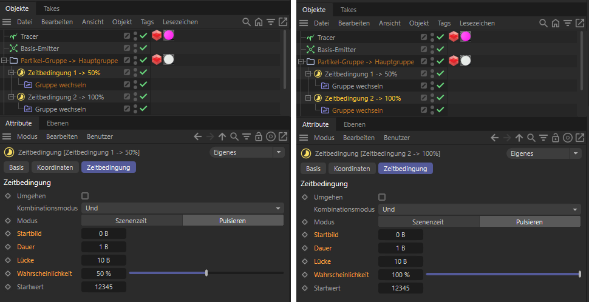Open object search in the left panel
The width and height of the screenshot is (589, 302).
click(x=247, y=22)
